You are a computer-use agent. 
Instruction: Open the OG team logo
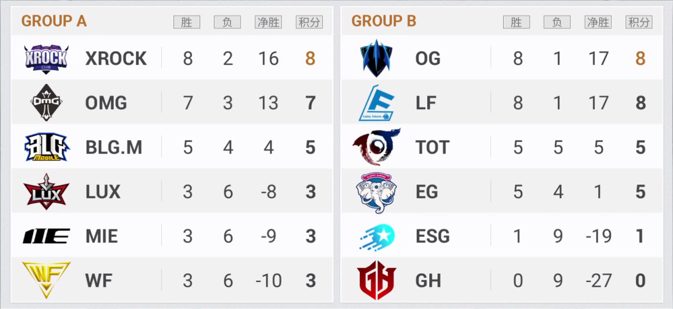(376, 58)
